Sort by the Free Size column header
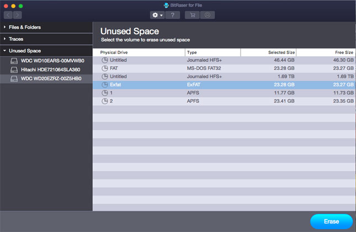 point(326,52)
